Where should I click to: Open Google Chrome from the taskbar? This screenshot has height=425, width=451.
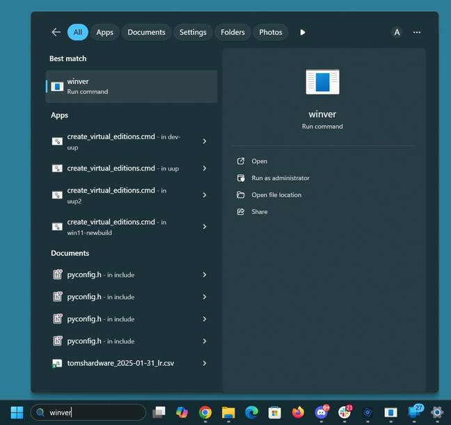pyautogui.click(x=205, y=412)
